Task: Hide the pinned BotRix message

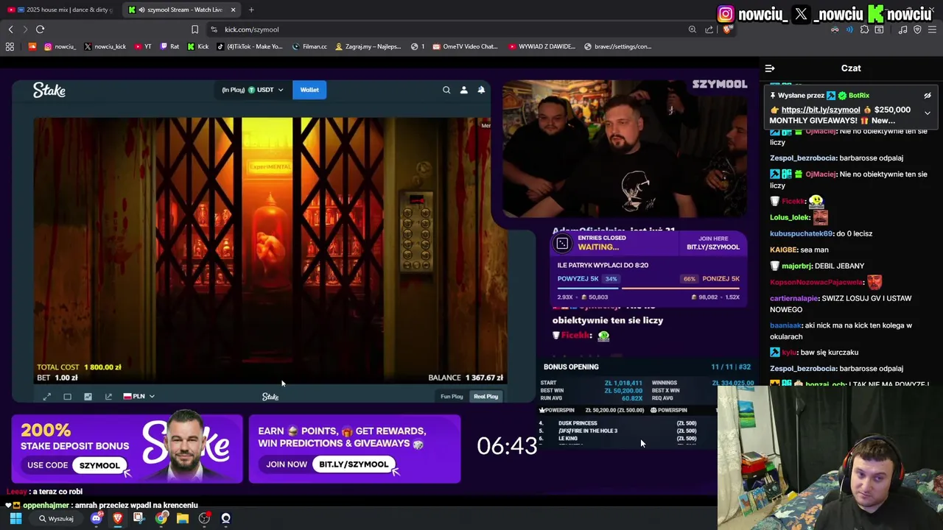Action: [928, 96]
